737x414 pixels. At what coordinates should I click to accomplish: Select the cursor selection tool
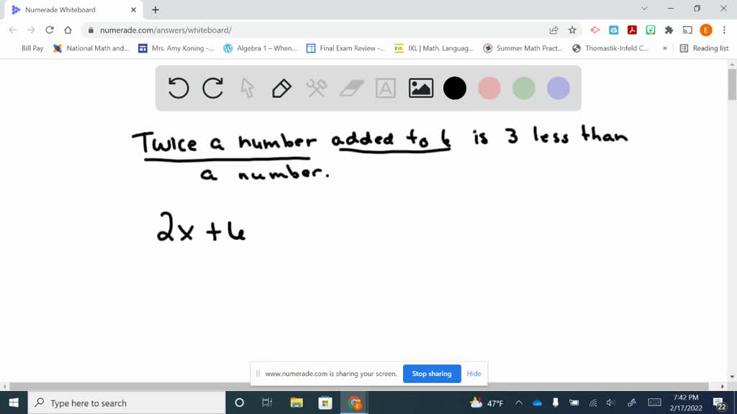coord(247,88)
